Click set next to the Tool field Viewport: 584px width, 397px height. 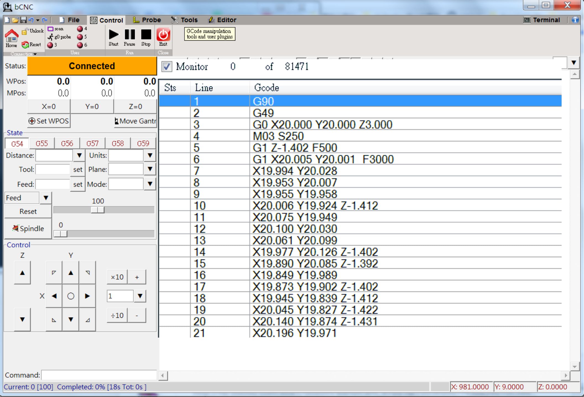pyautogui.click(x=78, y=169)
